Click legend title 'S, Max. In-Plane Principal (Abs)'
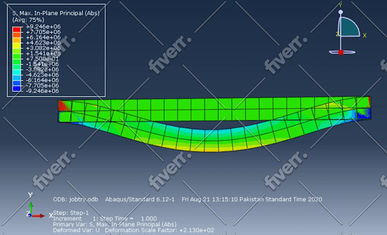Viewport: 387px width, 235px height. pyautogui.click(x=56, y=13)
